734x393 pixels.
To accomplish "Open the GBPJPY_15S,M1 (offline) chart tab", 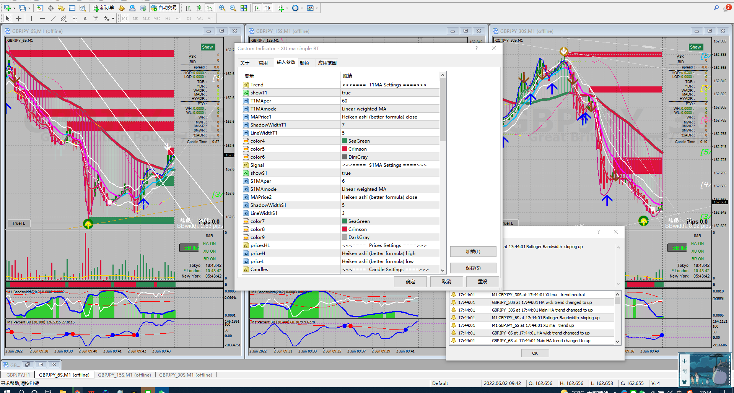I will 124,375.
